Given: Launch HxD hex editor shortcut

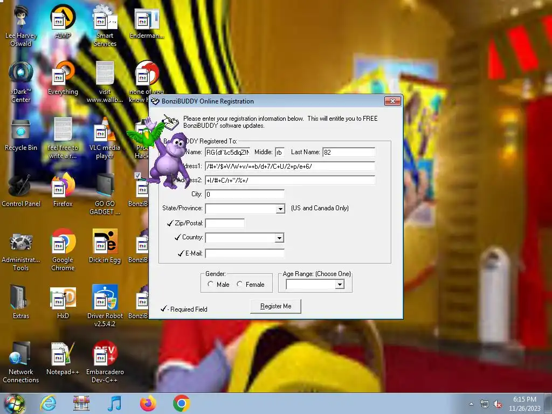Looking at the screenshot, I should 63,302.
